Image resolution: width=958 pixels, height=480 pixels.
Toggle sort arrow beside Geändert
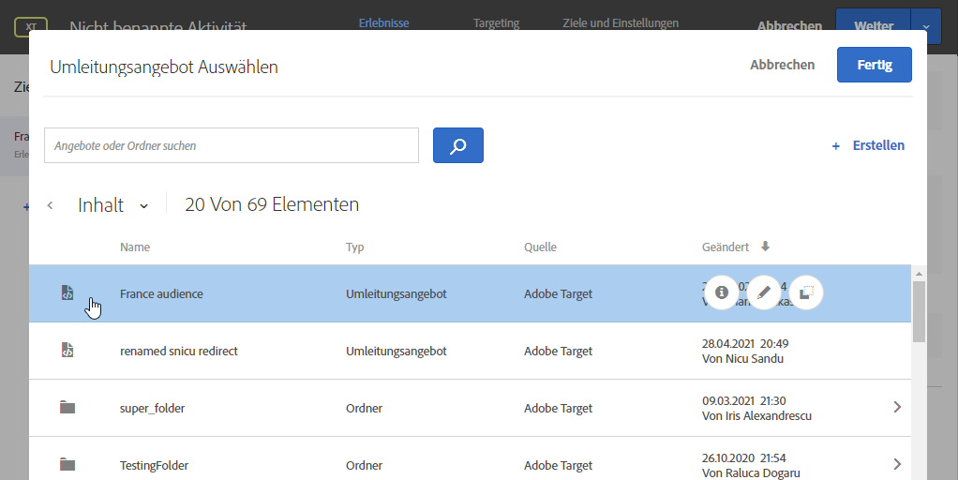765,247
